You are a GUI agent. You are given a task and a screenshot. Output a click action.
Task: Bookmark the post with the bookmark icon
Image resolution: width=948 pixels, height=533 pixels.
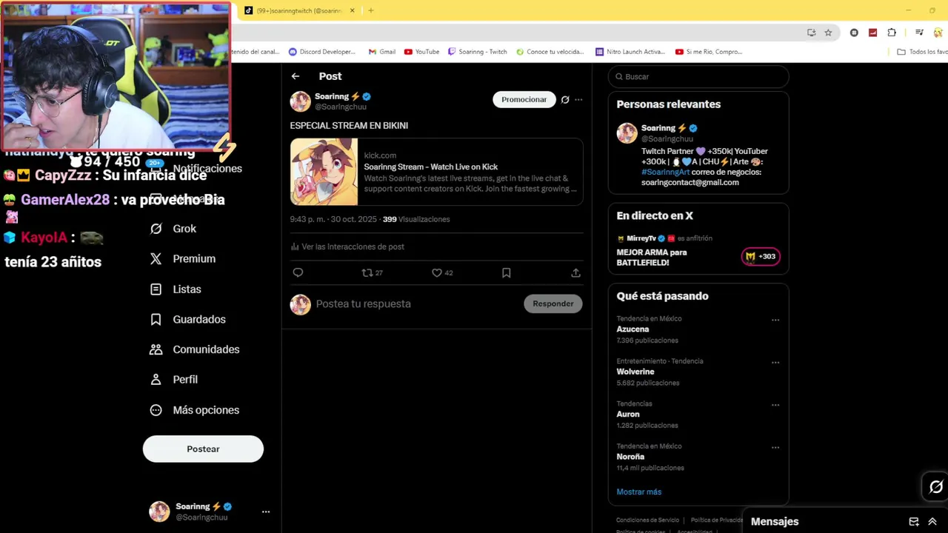507,272
